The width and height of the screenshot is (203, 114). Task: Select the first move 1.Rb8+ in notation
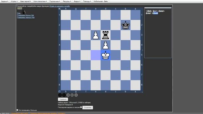point(149,11)
